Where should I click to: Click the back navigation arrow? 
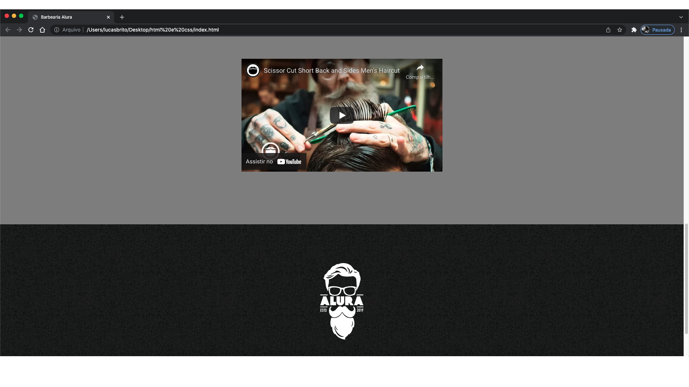click(8, 30)
